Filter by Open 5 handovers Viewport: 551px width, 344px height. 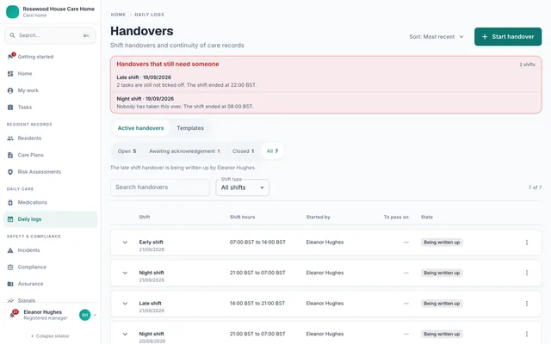[x=127, y=151]
